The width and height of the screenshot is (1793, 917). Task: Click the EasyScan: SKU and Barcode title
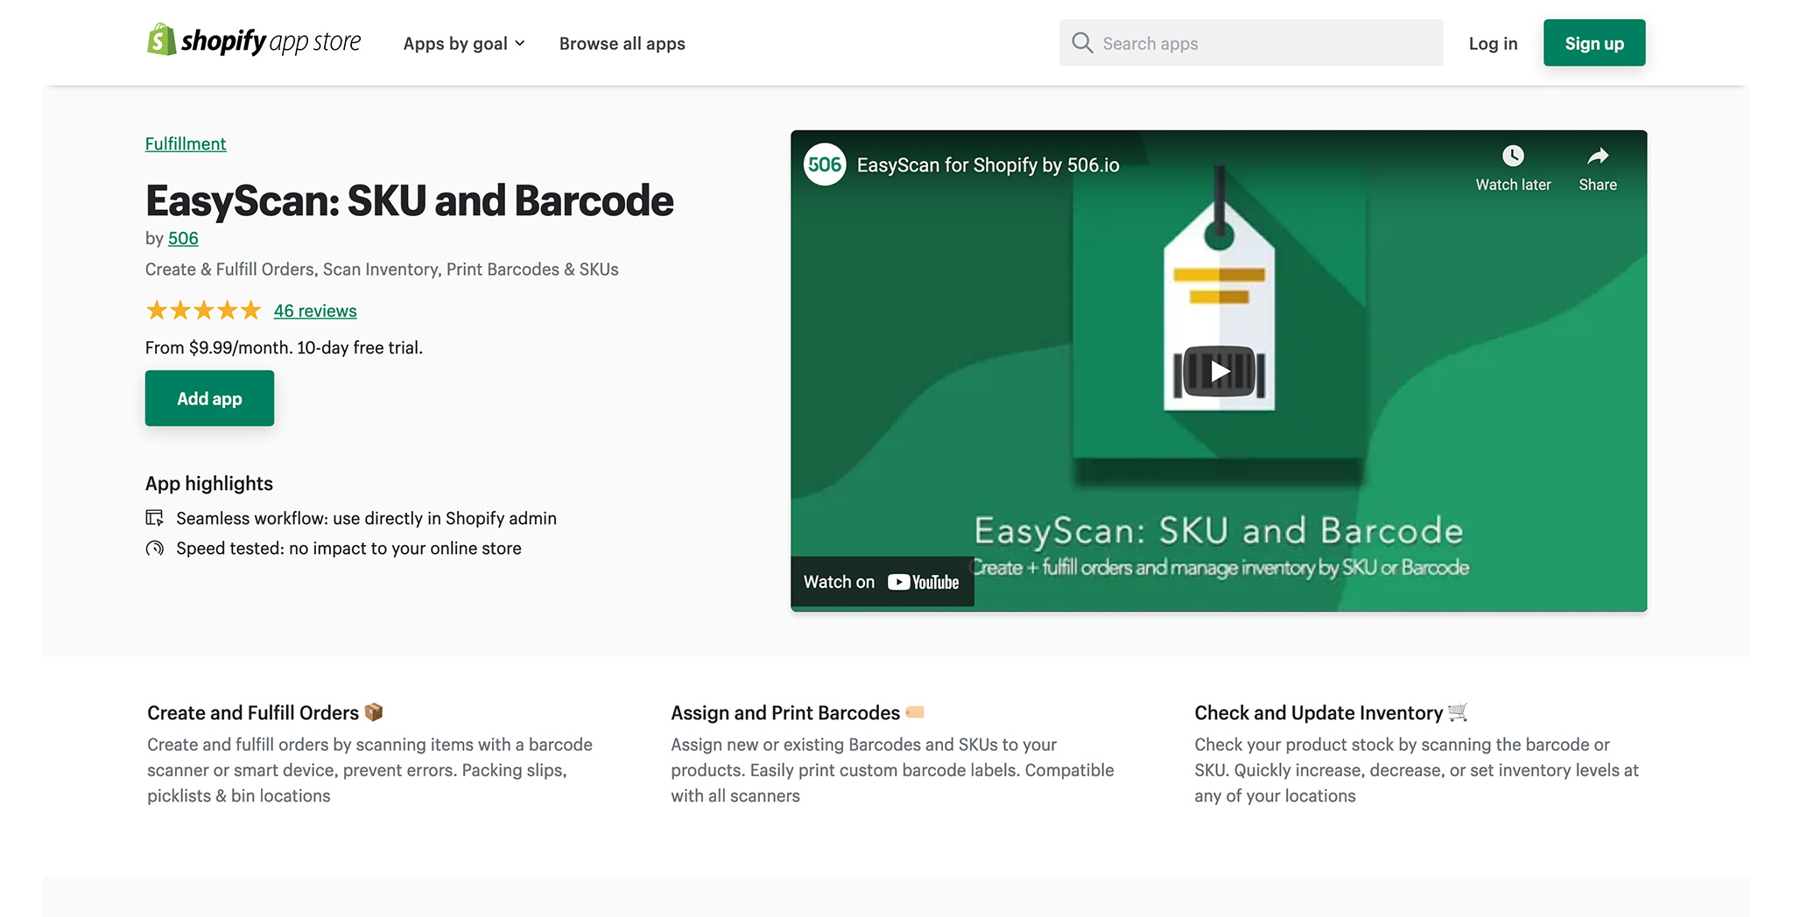pos(410,200)
